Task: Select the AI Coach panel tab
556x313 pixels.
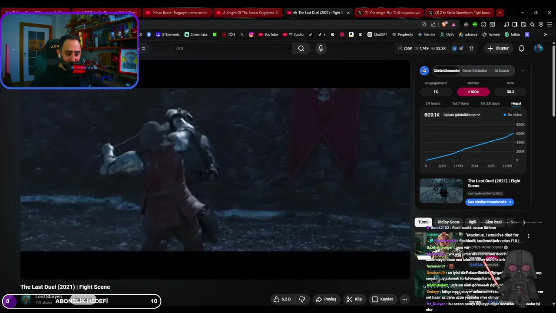Action: point(502,70)
